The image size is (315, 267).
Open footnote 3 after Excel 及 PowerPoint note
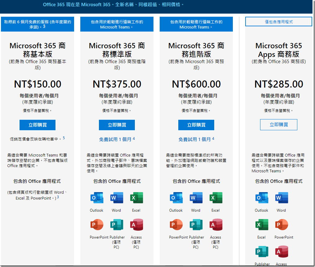[x=58, y=197]
